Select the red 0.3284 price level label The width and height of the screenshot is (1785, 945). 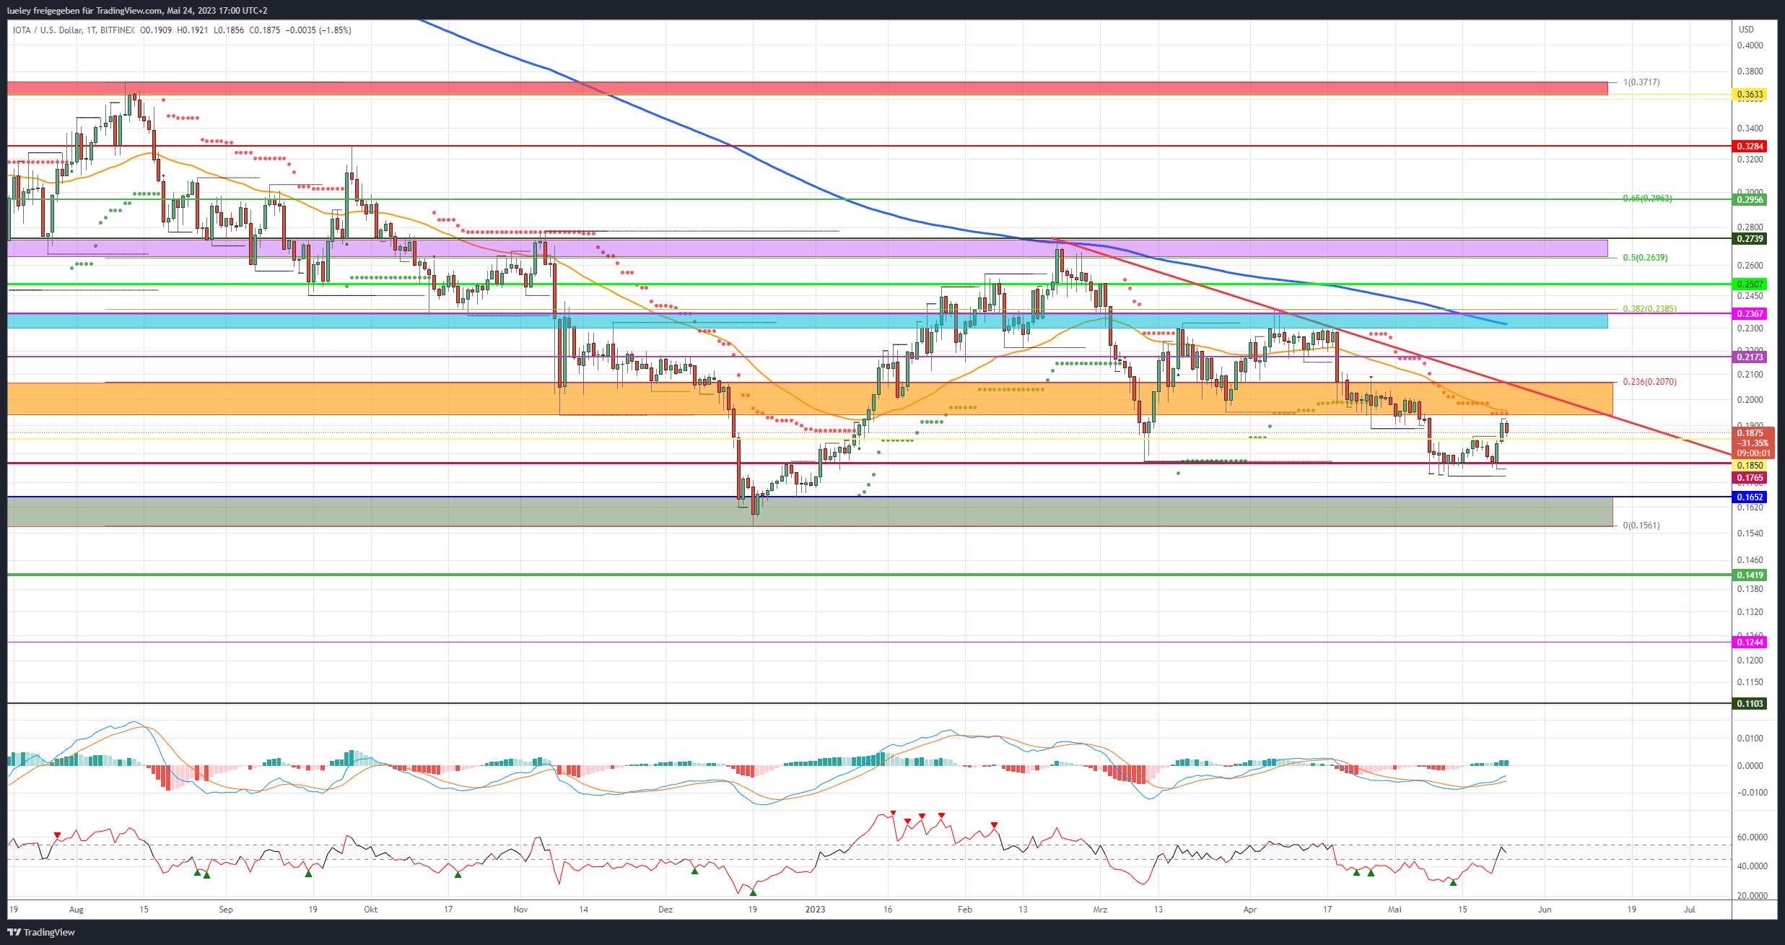pyautogui.click(x=1750, y=147)
